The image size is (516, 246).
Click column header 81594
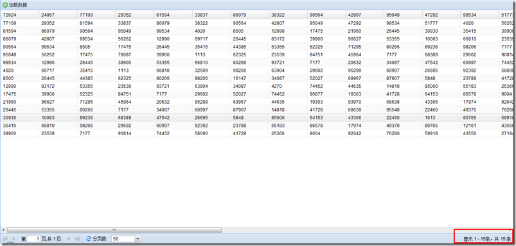173,15
